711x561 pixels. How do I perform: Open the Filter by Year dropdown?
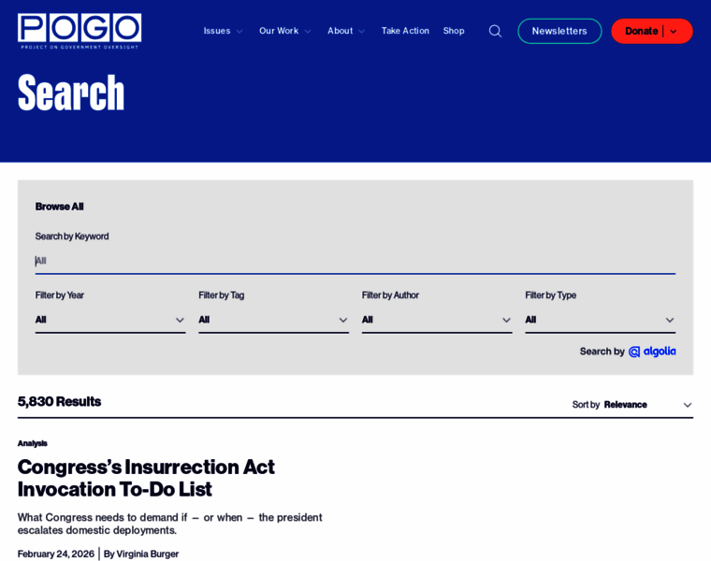click(x=110, y=320)
